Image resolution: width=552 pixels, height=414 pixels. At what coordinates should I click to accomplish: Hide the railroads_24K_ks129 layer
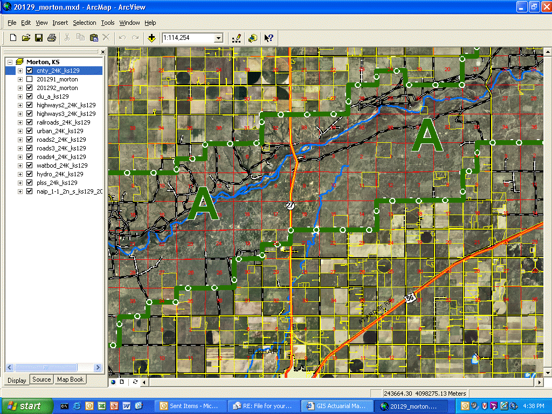coord(29,122)
